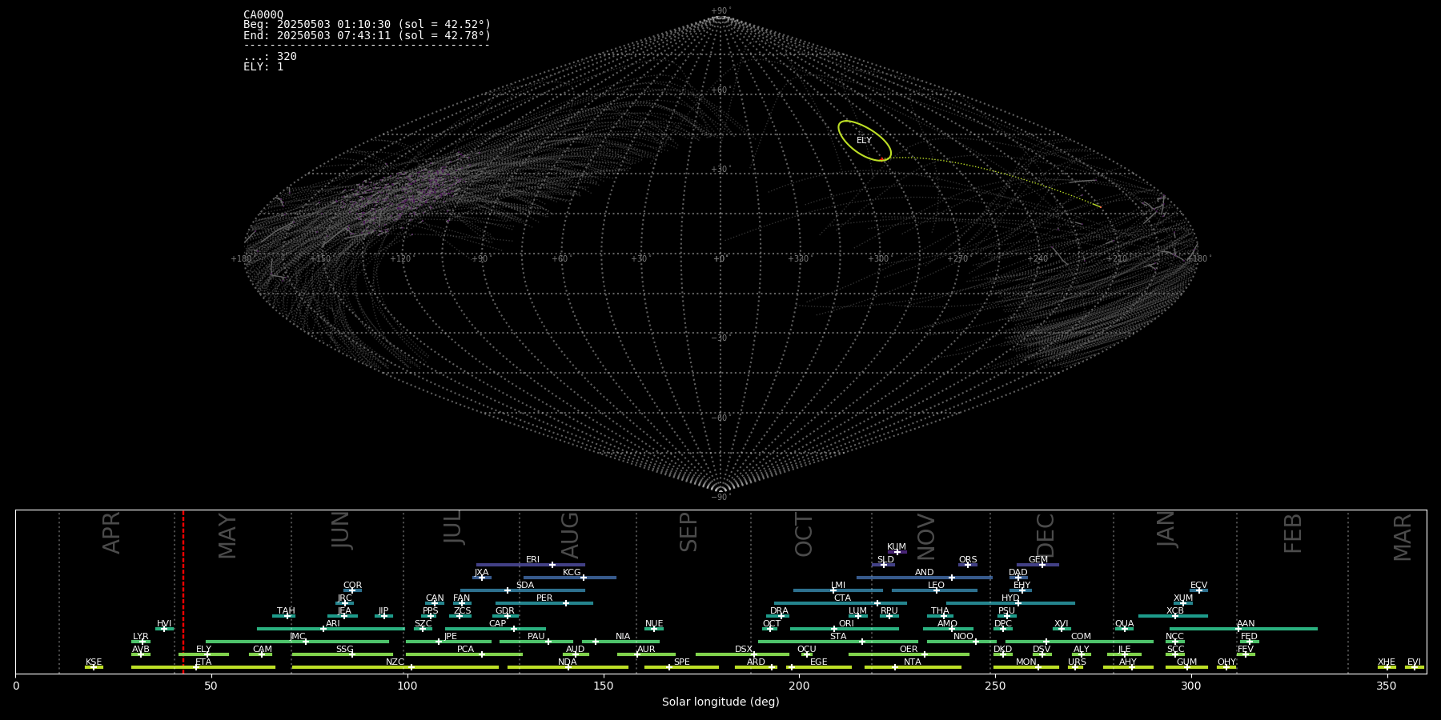Click the ELY label inside the yellow sky-map ellipse
Viewport: 1441px width, 720px height.
864,141
